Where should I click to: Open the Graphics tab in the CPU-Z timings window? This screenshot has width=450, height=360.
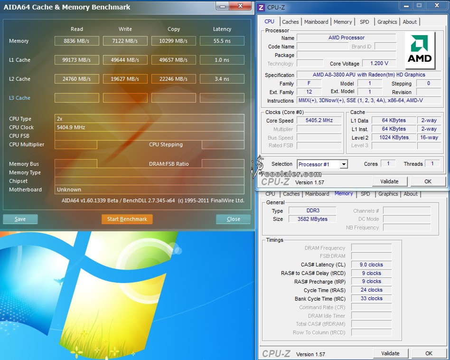coord(388,194)
